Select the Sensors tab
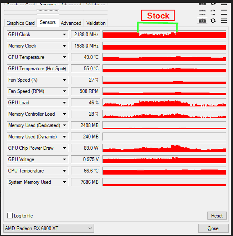 click(48, 22)
